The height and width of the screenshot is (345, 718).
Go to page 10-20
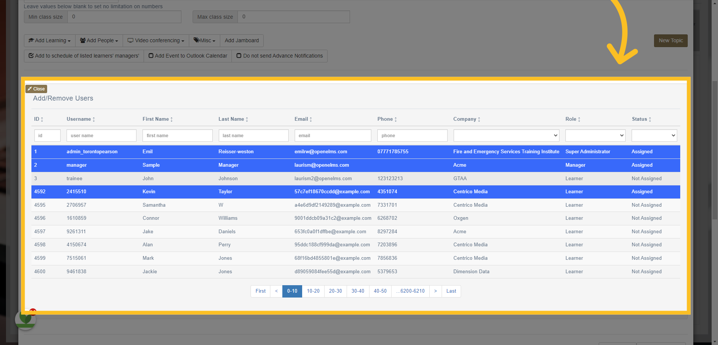(313, 291)
